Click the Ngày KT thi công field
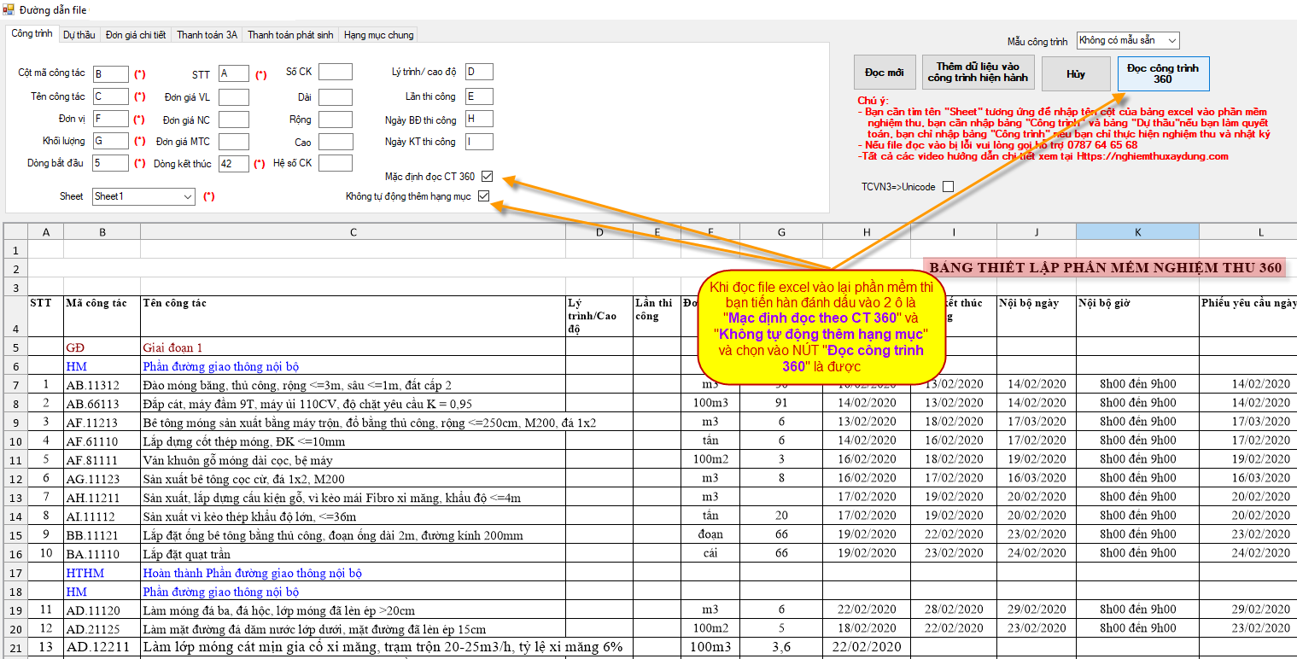1297x659 pixels. click(x=479, y=141)
